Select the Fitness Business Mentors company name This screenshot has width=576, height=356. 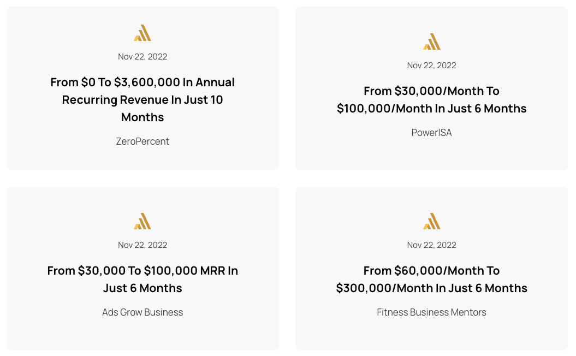[x=432, y=312]
